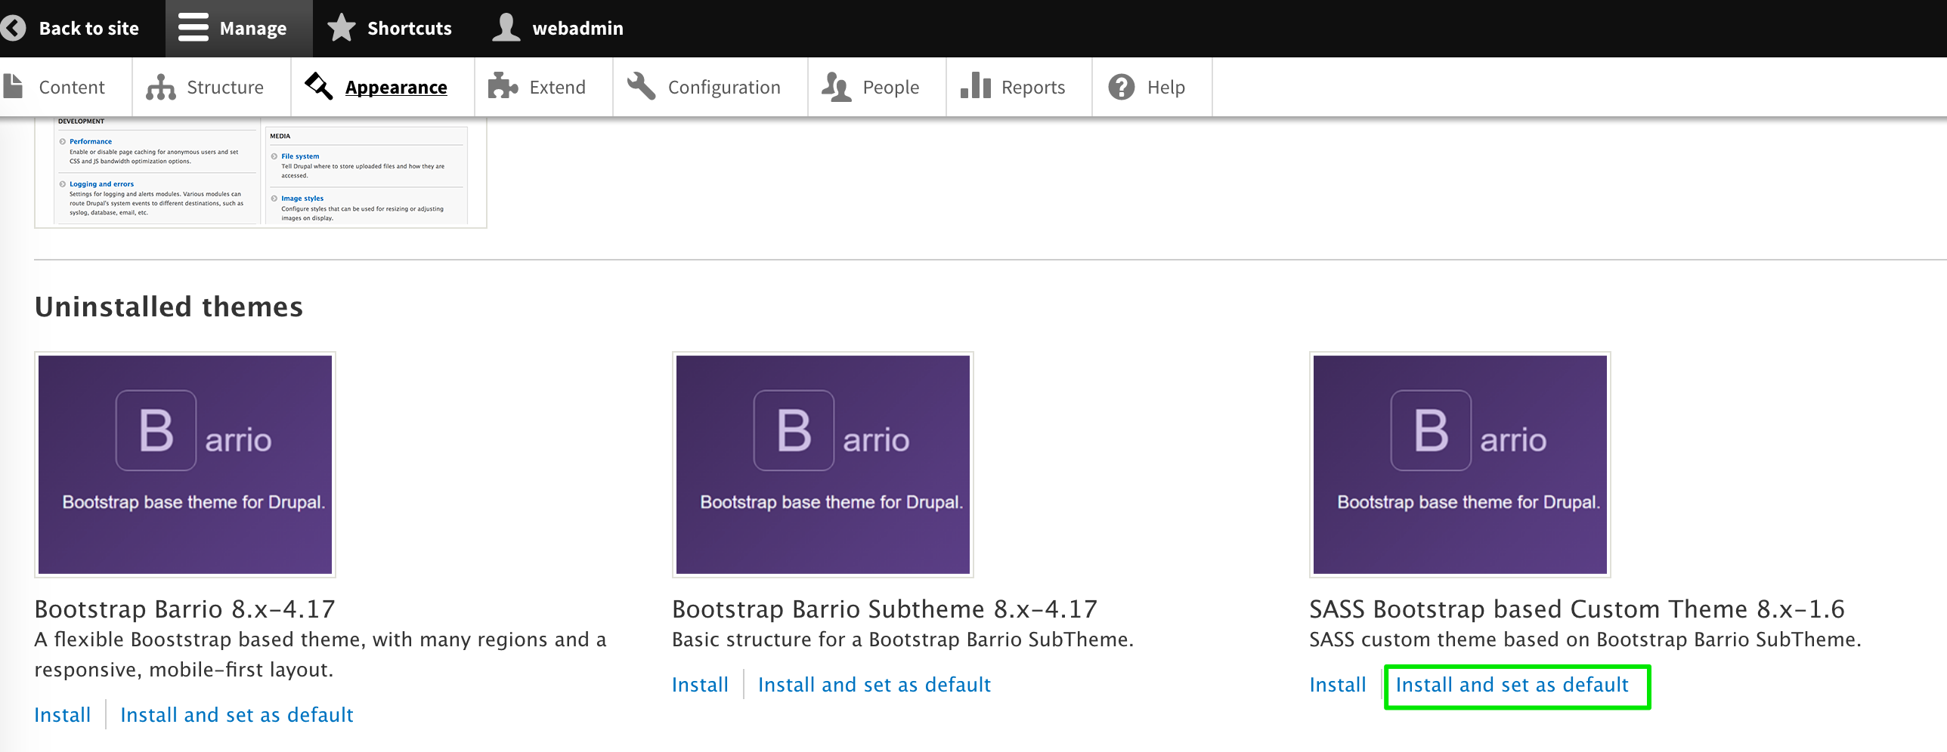Install the Bootstrap Barrio Subtheme
1947x752 pixels.
coord(700,685)
